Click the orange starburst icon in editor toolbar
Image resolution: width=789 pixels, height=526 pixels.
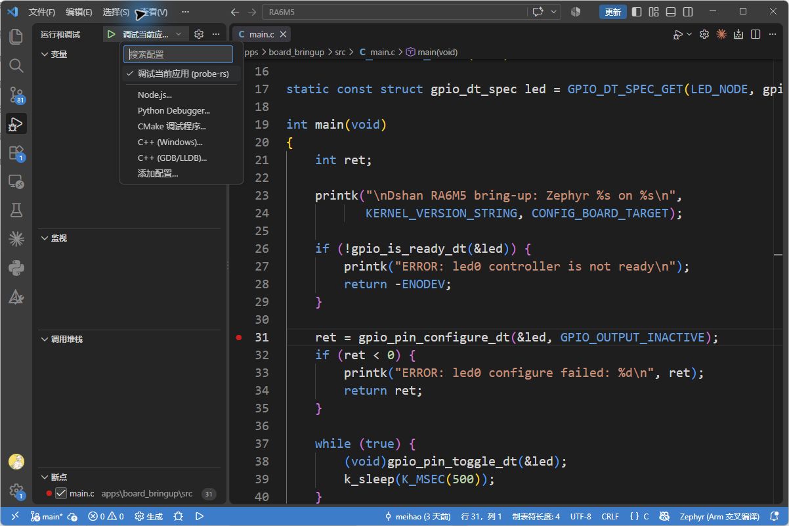(721, 34)
